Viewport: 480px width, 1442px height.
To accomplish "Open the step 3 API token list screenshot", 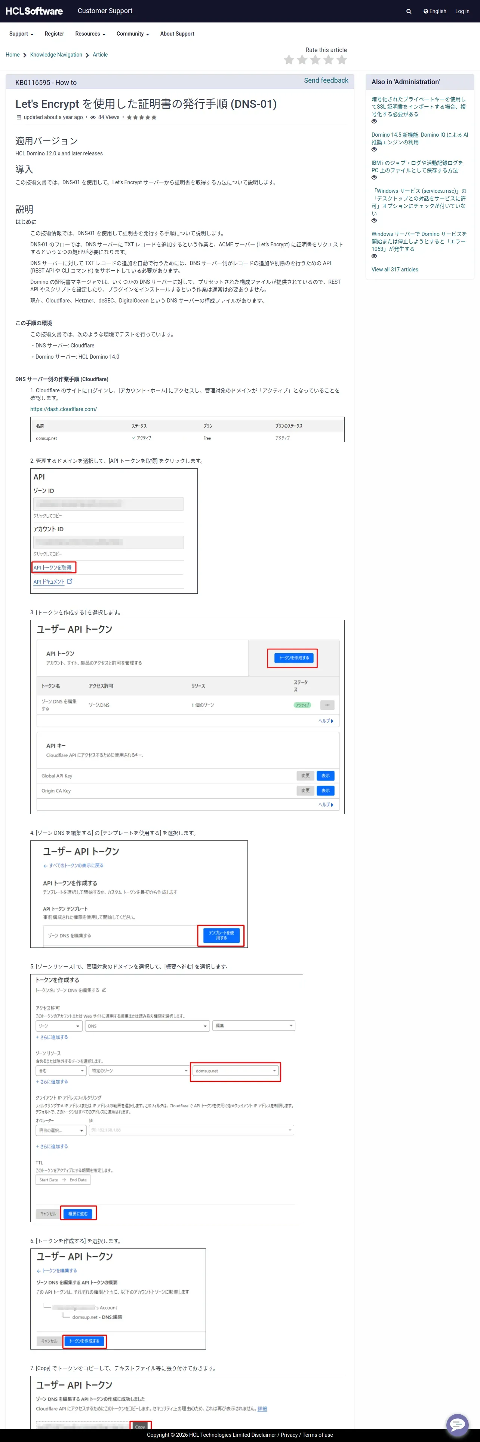I will click(x=187, y=717).
